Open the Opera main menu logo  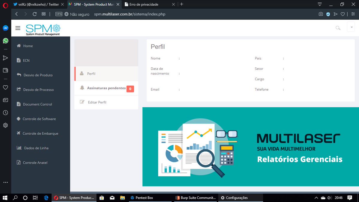[x=5, y=5]
